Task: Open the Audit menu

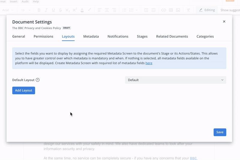Action: tap(25, 2)
